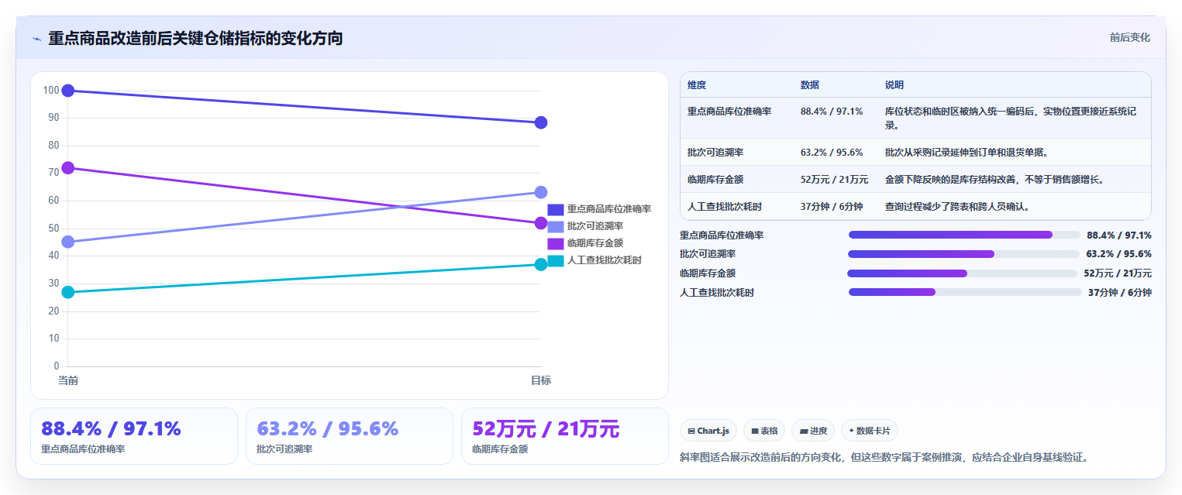Click the 临期库存金额 progress bar

pos(962,273)
